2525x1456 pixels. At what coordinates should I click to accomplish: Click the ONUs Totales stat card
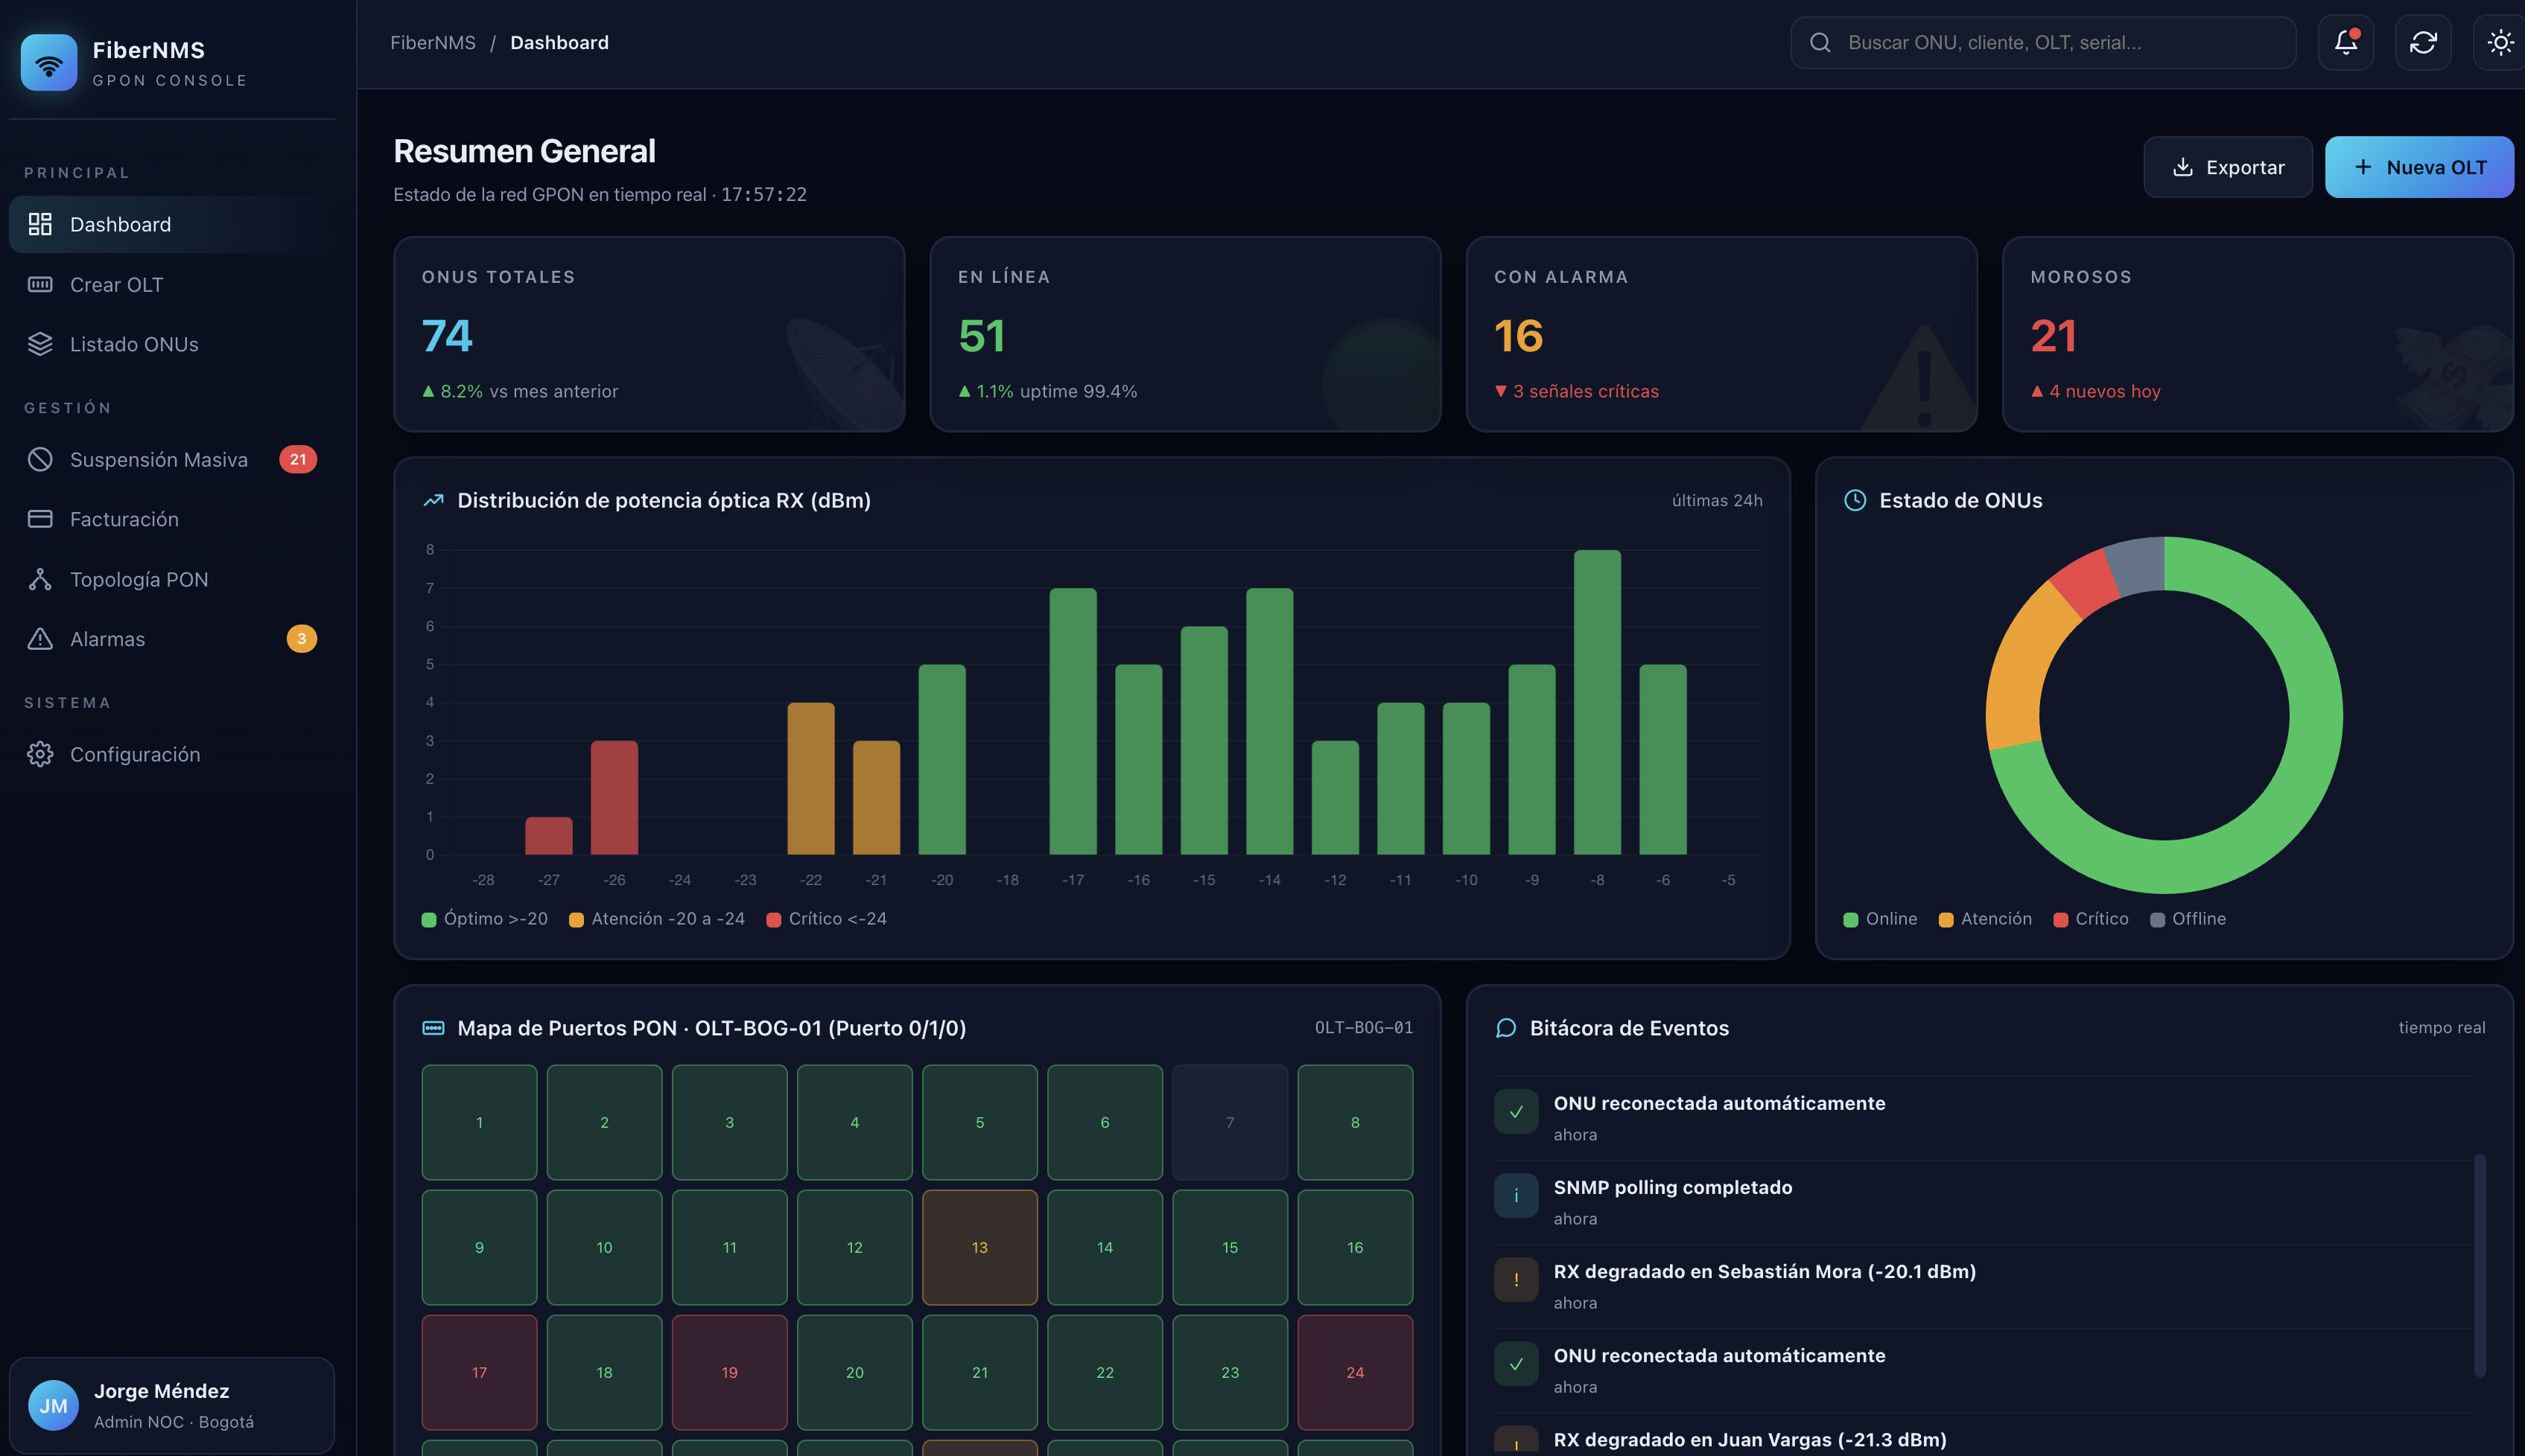[x=649, y=334]
